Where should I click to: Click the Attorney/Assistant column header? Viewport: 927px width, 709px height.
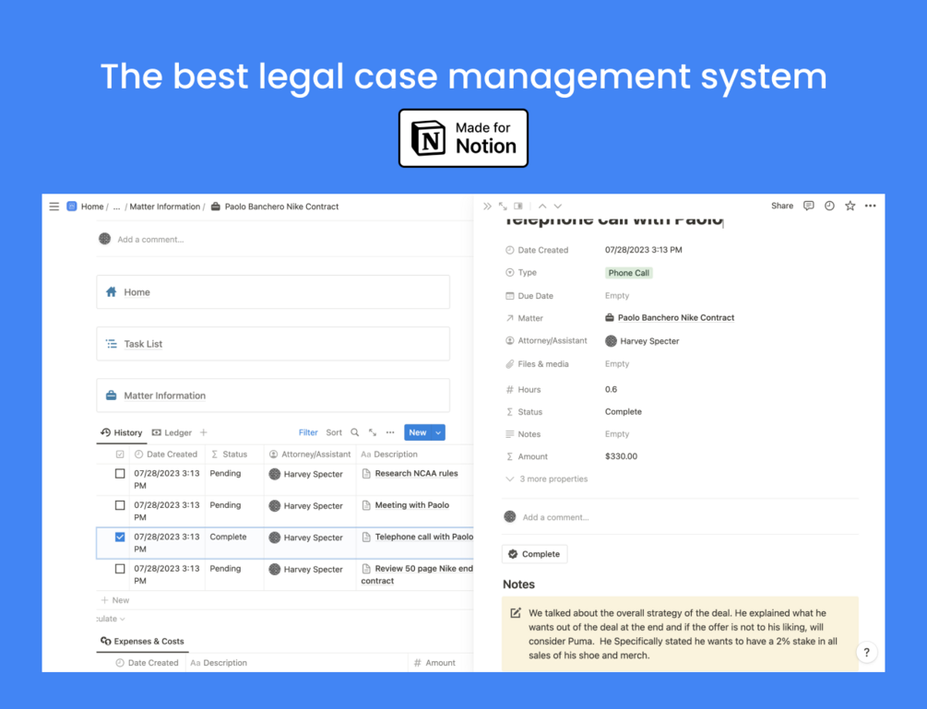(x=310, y=455)
